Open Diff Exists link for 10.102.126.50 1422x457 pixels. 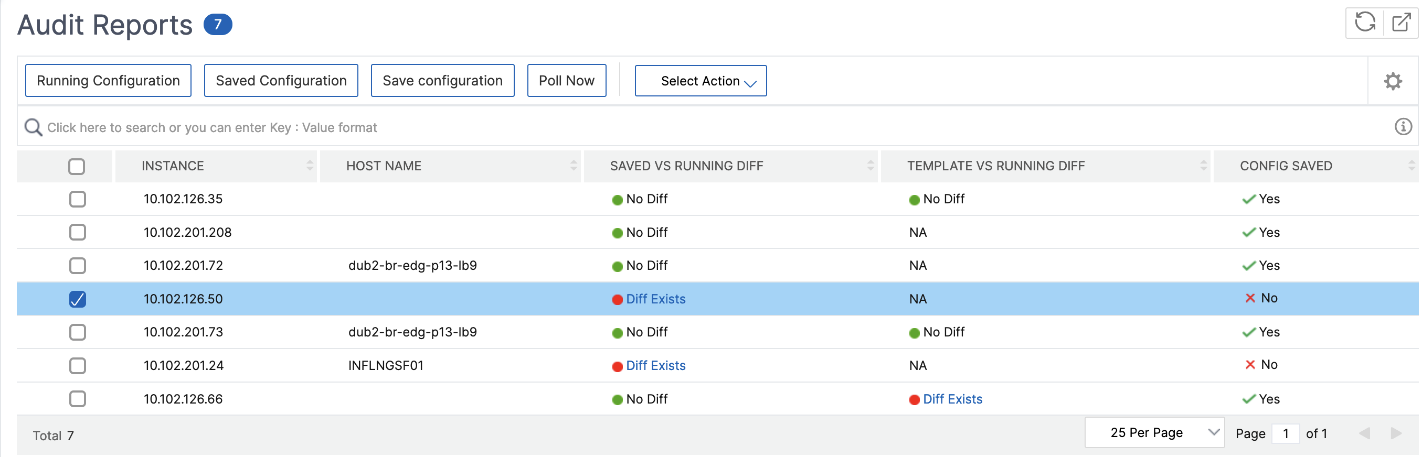(x=655, y=299)
